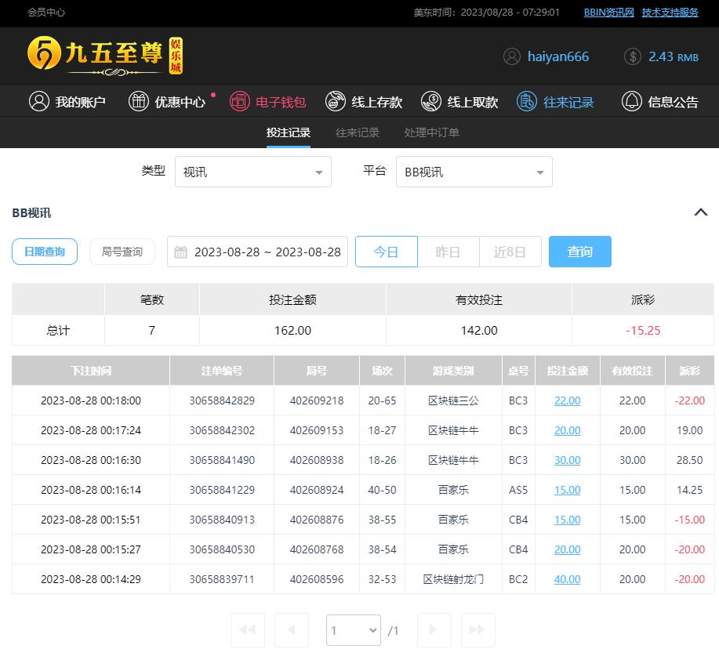719x656 pixels.
Task: Click order number 30658842829
Action: tap(222, 400)
